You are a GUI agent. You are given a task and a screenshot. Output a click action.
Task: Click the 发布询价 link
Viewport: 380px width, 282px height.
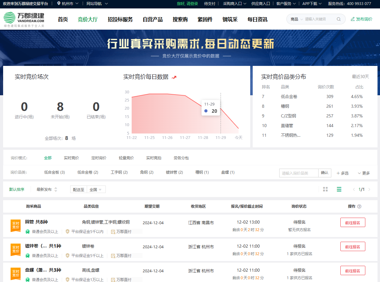coord(362,19)
